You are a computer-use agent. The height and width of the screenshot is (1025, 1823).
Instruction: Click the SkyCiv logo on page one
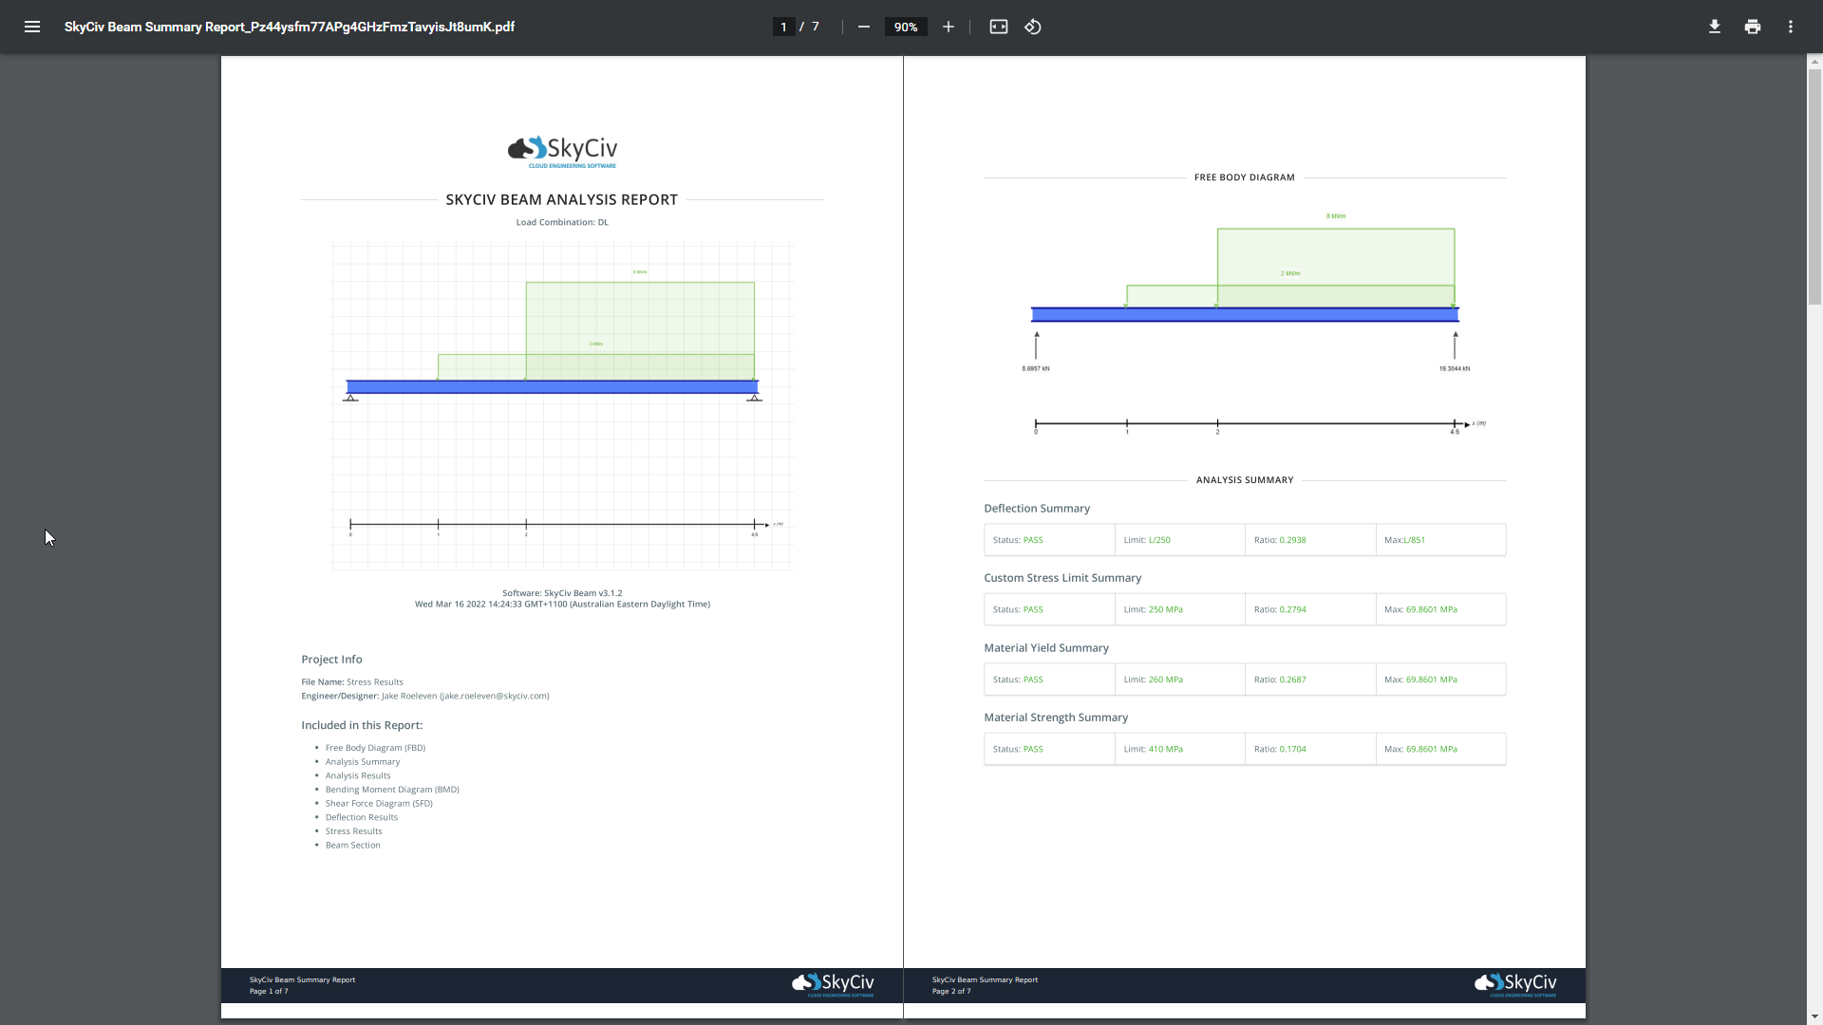[562, 151]
